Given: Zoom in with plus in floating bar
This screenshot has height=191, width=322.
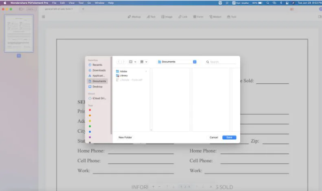Looking at the screenshot, I should (153, 187).
